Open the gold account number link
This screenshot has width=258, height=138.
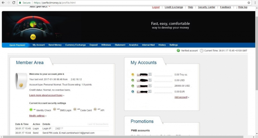[142, 75]
